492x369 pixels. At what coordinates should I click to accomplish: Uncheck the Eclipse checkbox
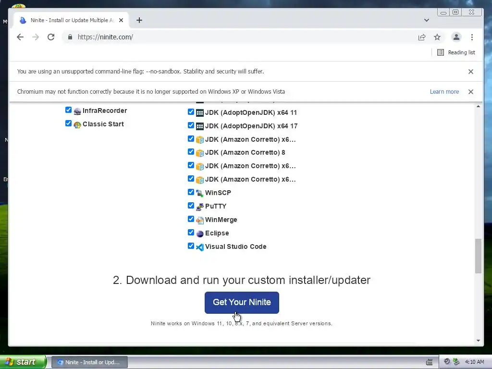click(x=191, y=233)
